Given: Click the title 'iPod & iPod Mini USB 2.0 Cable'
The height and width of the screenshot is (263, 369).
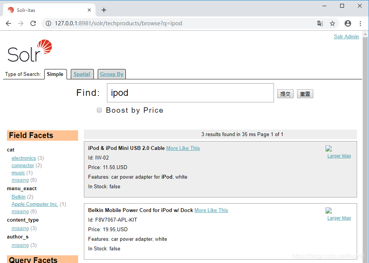Looking at the screenshot, I should (x=126, y=148).
